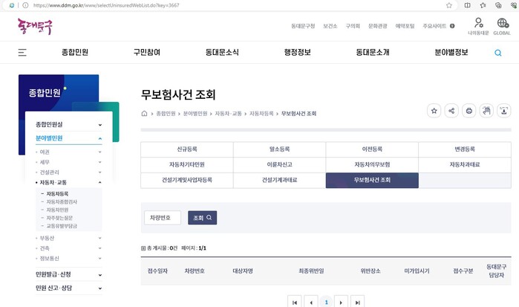Go to the last results page
The width and height of the screenshot is (519, 307).
click(x=359, y=302)
